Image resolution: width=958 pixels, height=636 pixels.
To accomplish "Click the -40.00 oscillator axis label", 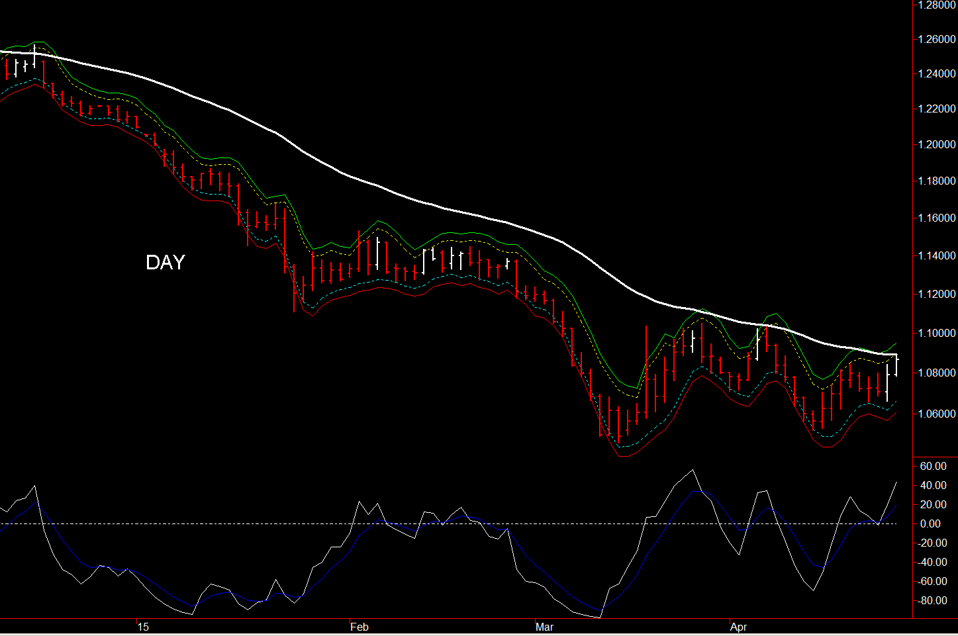I will pyautogui.click(x=932, y=562).
